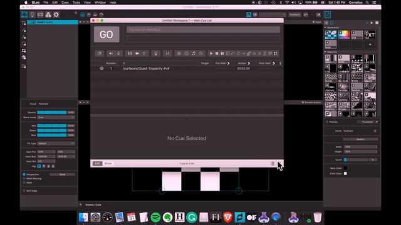
Task: Switch QLab to Show mode
Action: 108,164
